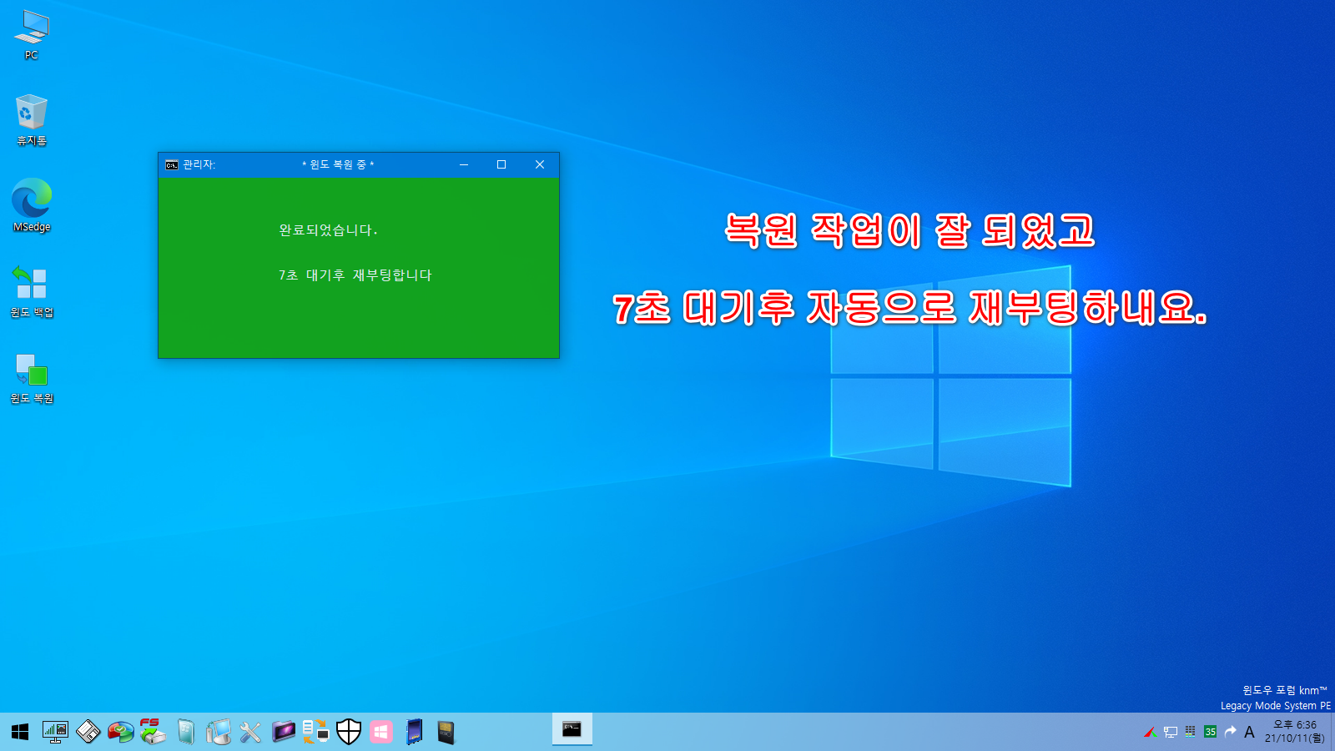
Task: Close the 윈도 복원 중 console window
Action: pos(540,164)
